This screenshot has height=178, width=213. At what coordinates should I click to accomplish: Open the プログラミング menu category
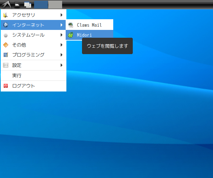[34, 55]
